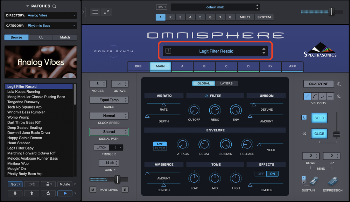Click the refresh patch list icon
The height and width of the screenshot is (202, 350).
(48, 193)
